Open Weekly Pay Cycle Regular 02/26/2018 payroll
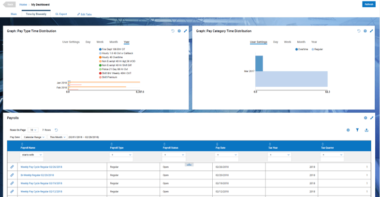Viewport: 380px width, 197px height. pos(41,167)
